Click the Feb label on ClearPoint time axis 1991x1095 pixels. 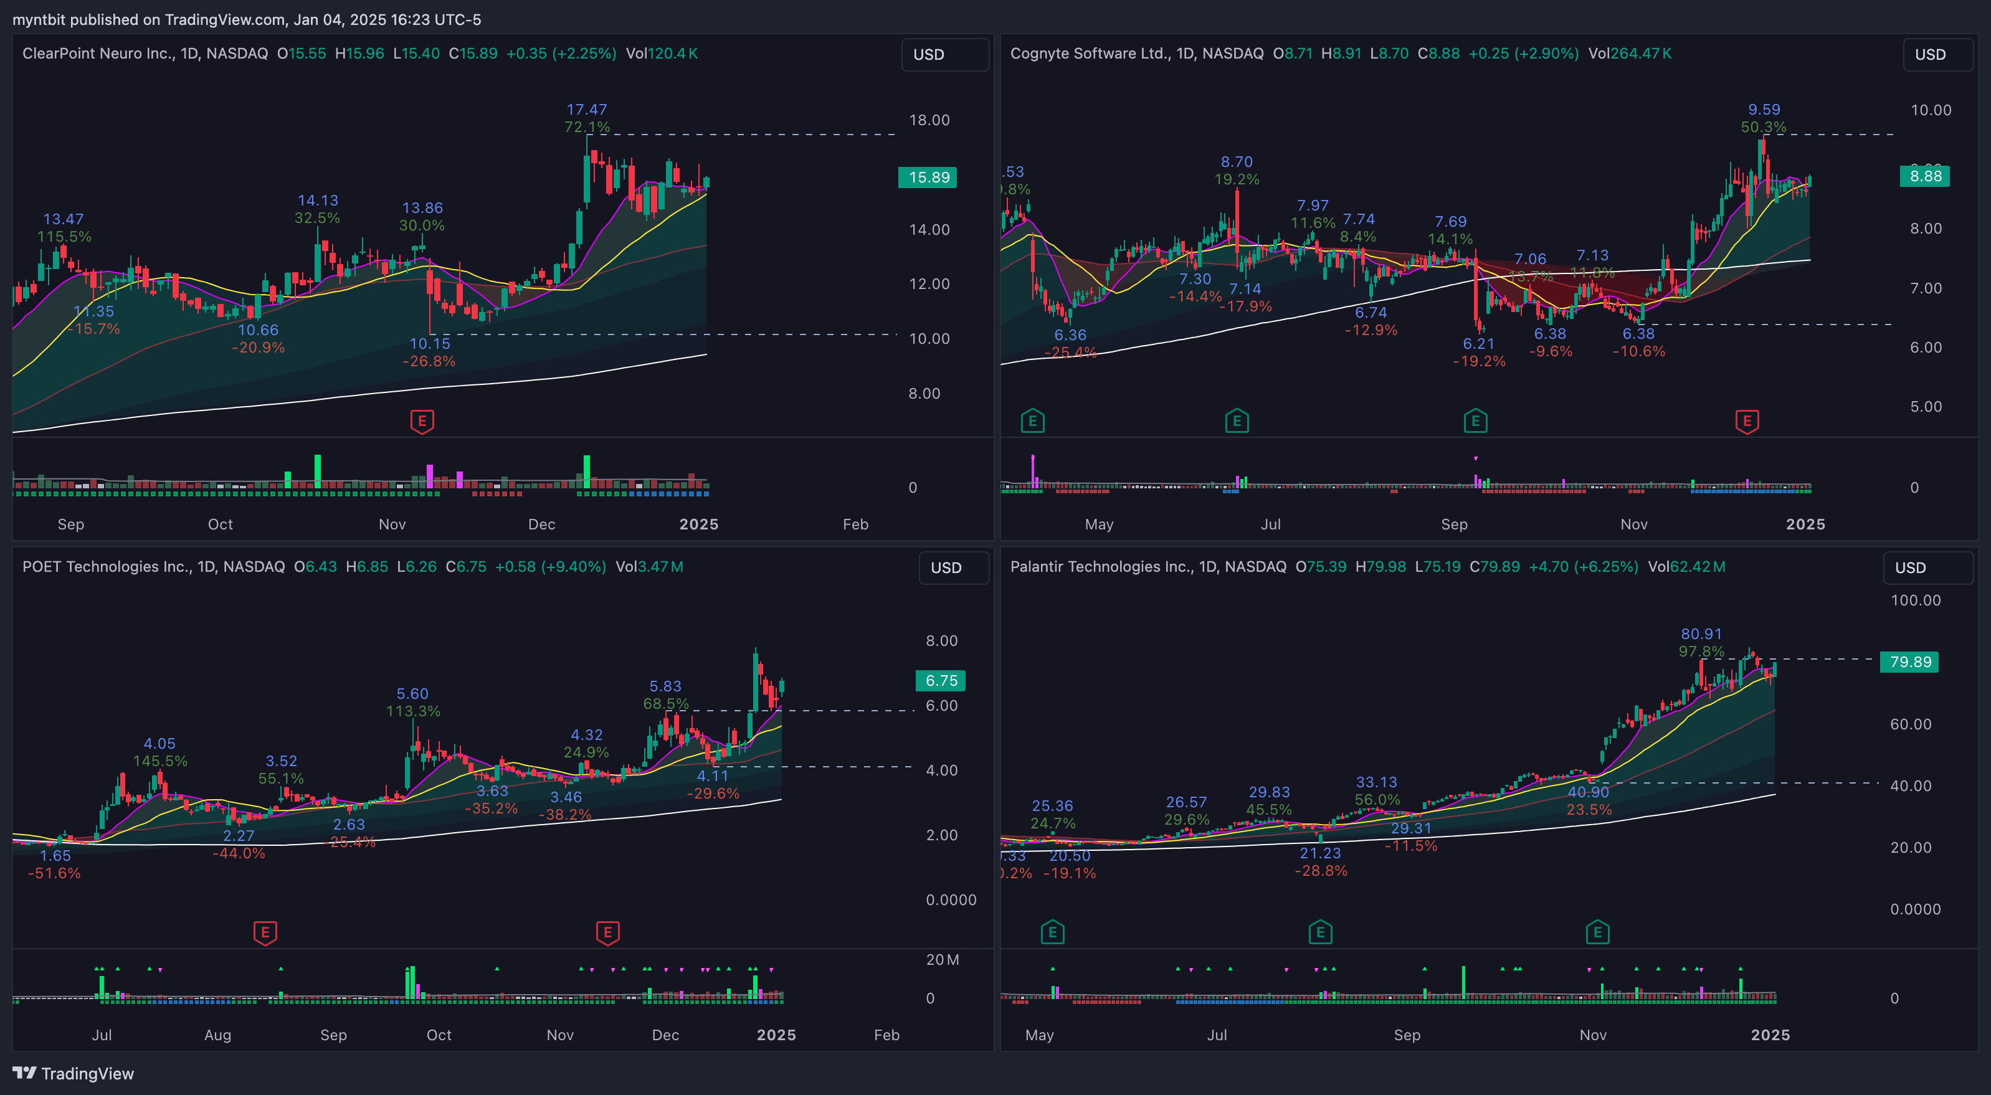[x=855, y=524]
